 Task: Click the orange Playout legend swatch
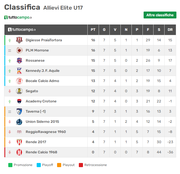click(59, 165)
